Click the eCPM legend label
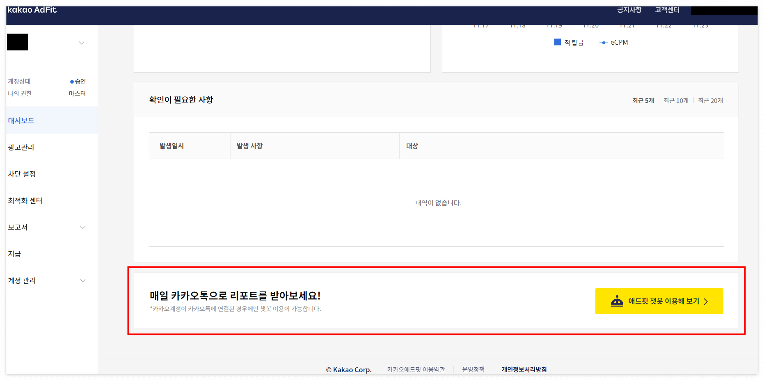764x380 pixels. click(x=619, y=42)
